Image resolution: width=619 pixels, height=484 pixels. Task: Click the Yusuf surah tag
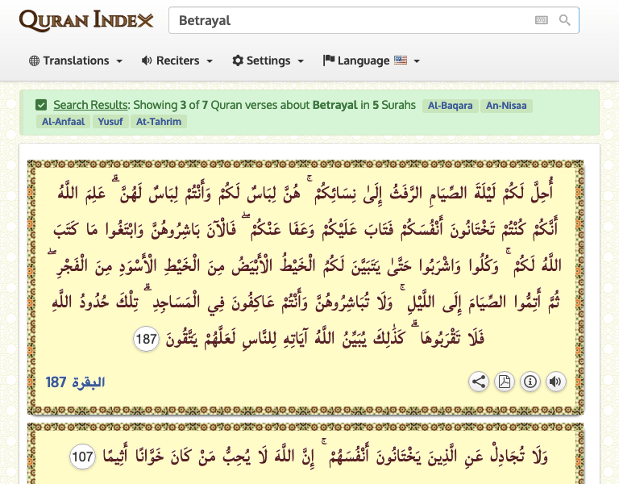pos(111,122)
